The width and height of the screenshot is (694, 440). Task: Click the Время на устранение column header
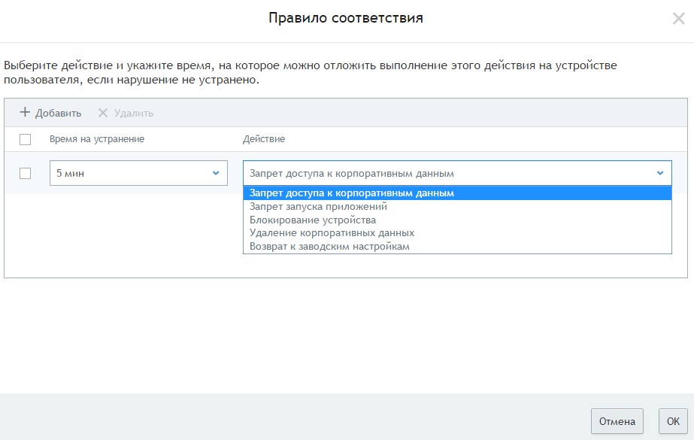97,139
